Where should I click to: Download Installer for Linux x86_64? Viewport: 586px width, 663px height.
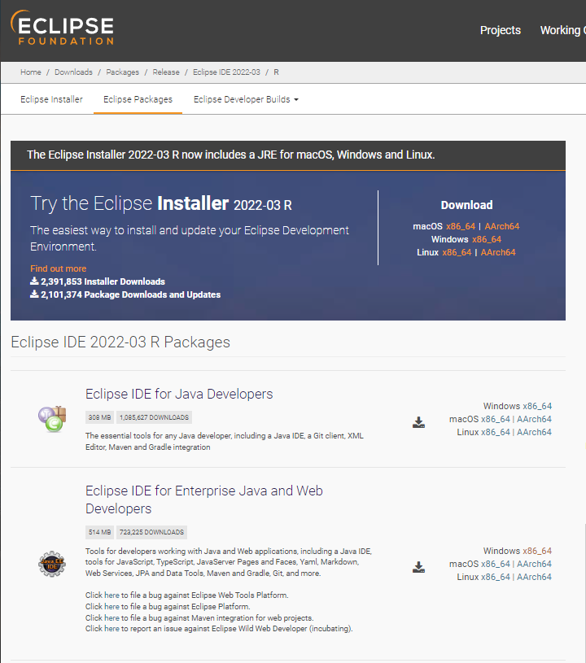(457, 252)
